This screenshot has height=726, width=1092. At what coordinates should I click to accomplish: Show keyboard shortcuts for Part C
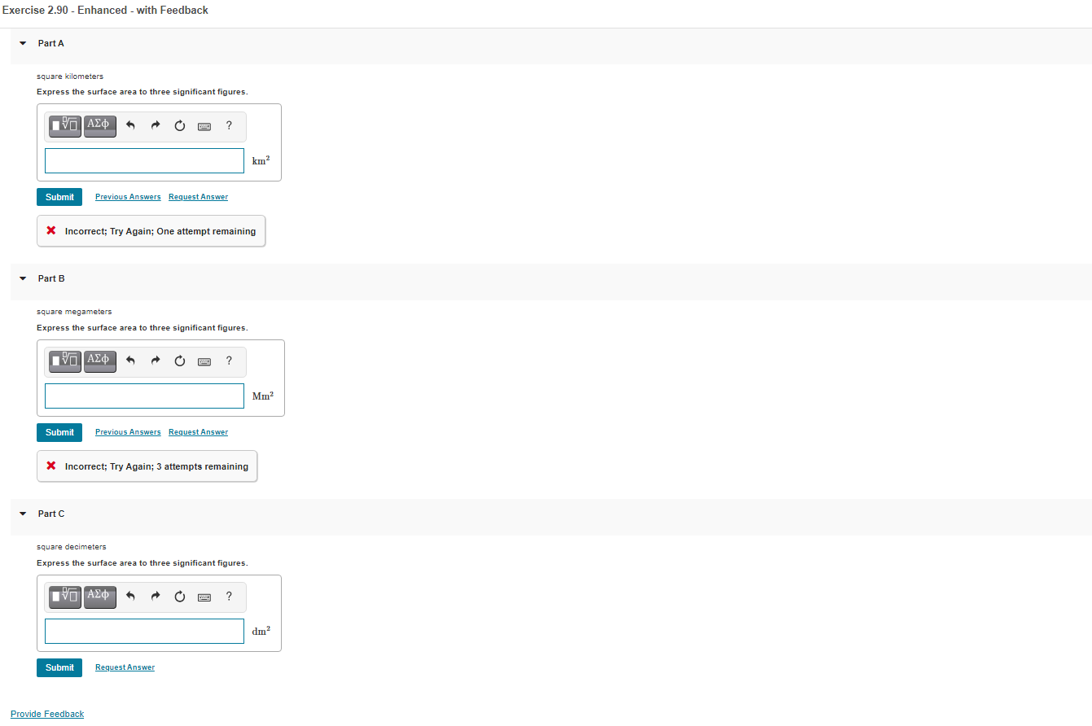tap(204, 597)
